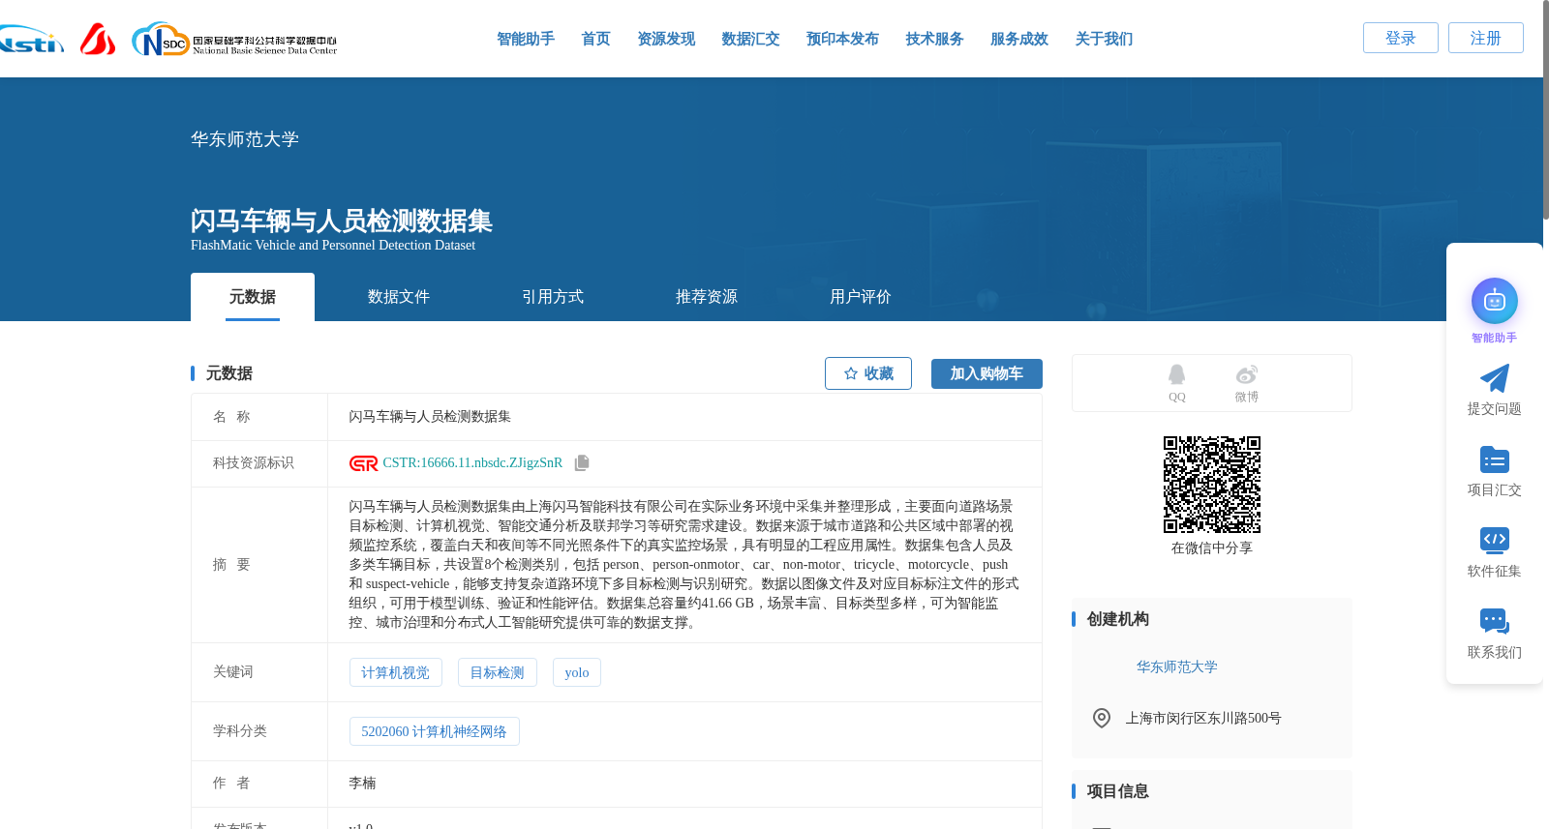1549x829 pixels.
Task: Open the 智能助手 menu item in the top nav
Action: tap(526, 39)
